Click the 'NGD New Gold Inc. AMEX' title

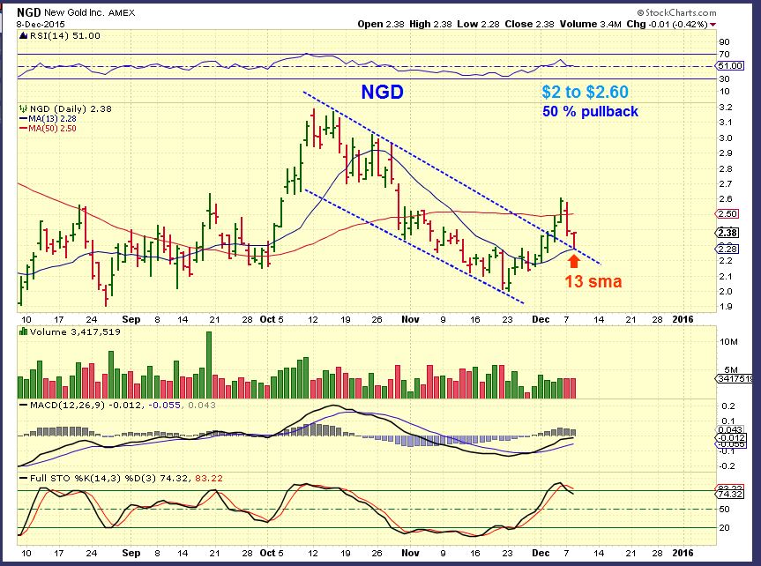tap(76, 12)
